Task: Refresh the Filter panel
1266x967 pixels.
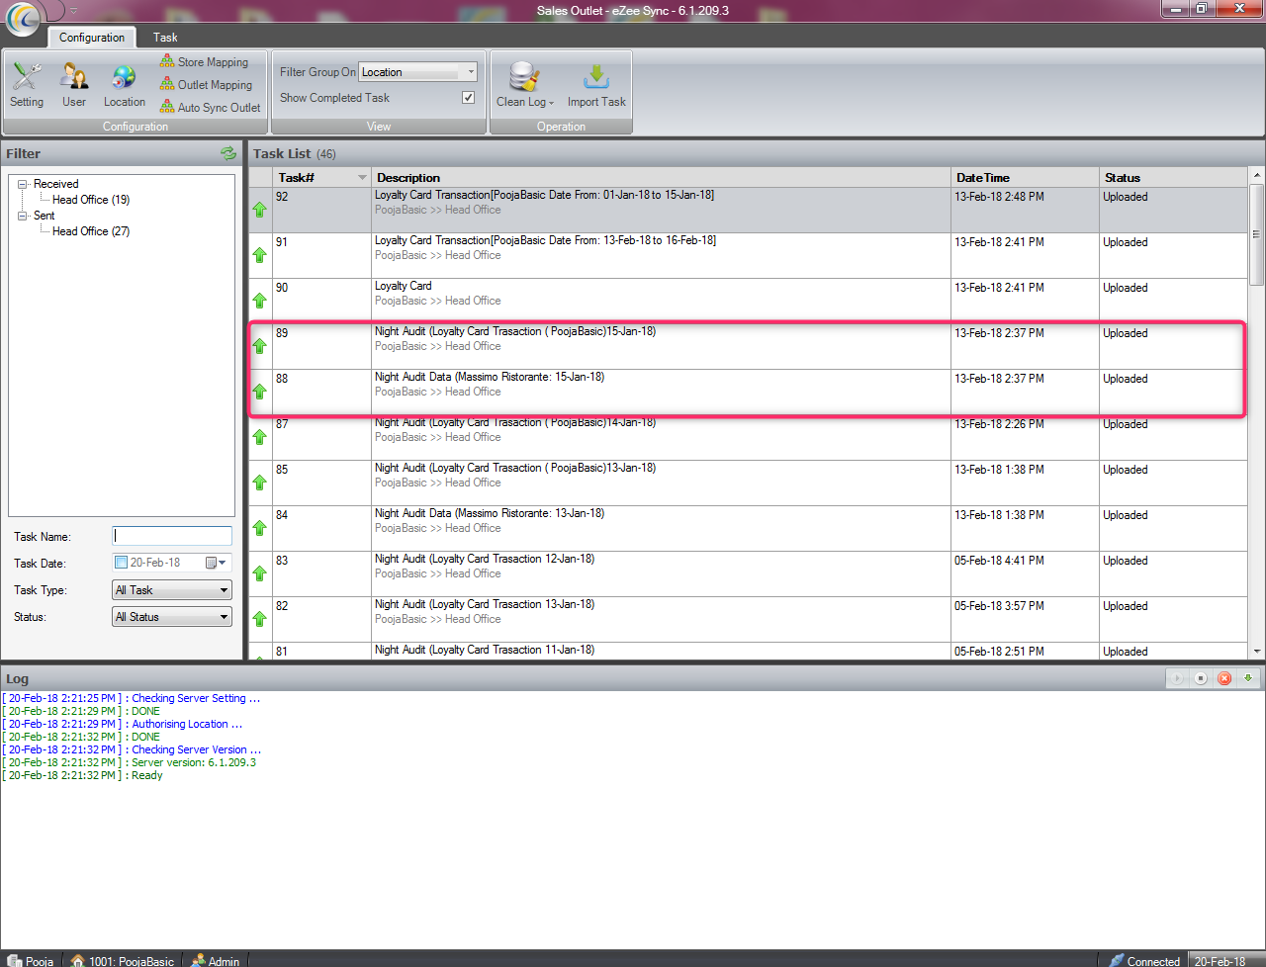Action: 228,153
